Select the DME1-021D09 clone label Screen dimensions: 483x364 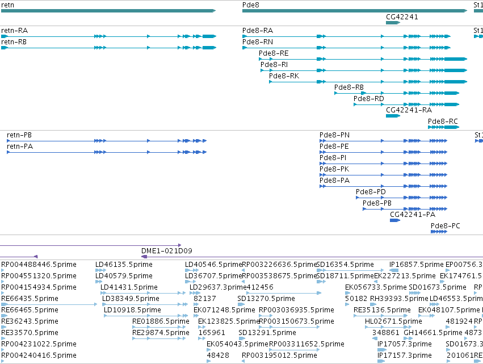(167, 251)
